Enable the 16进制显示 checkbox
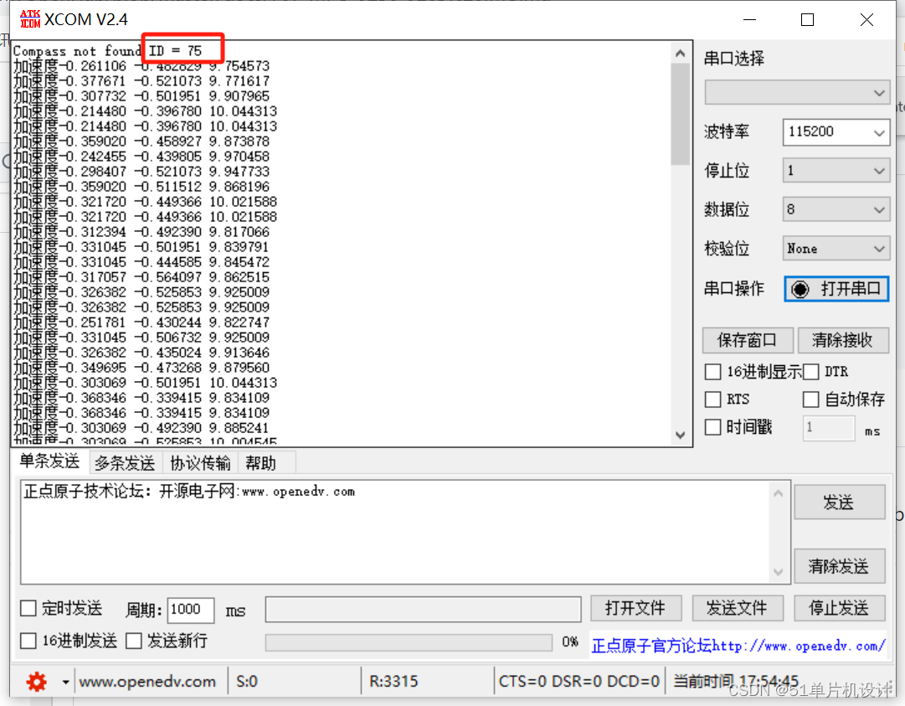 pyautogui.click(x=713, y=372)
